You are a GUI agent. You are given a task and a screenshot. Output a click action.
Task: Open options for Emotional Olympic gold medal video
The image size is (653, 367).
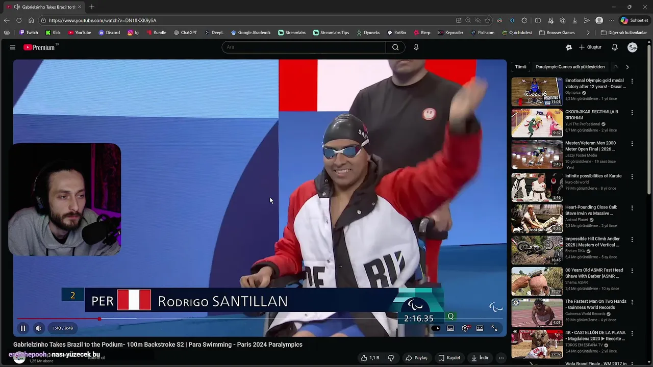coord(632,81)
